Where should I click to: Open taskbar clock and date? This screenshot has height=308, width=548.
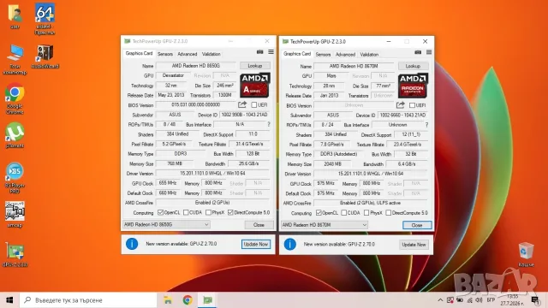tap(512, 300)
